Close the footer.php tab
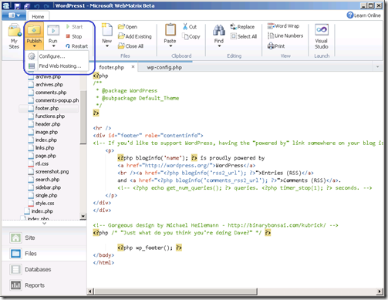The height and width of the screenshot is (300, 388). coord(133,67)
